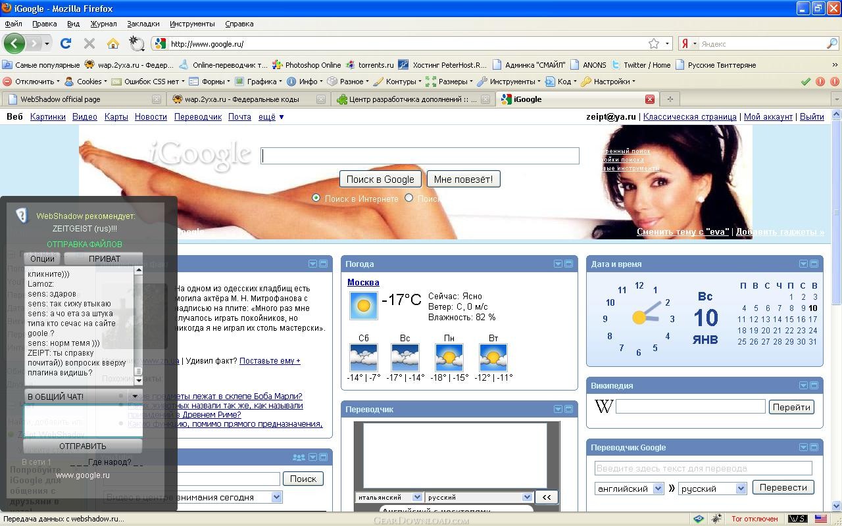The width and height of the screenshot is (842, 526).
Task: Click the Перевести button
Action: tap(783, 487)
